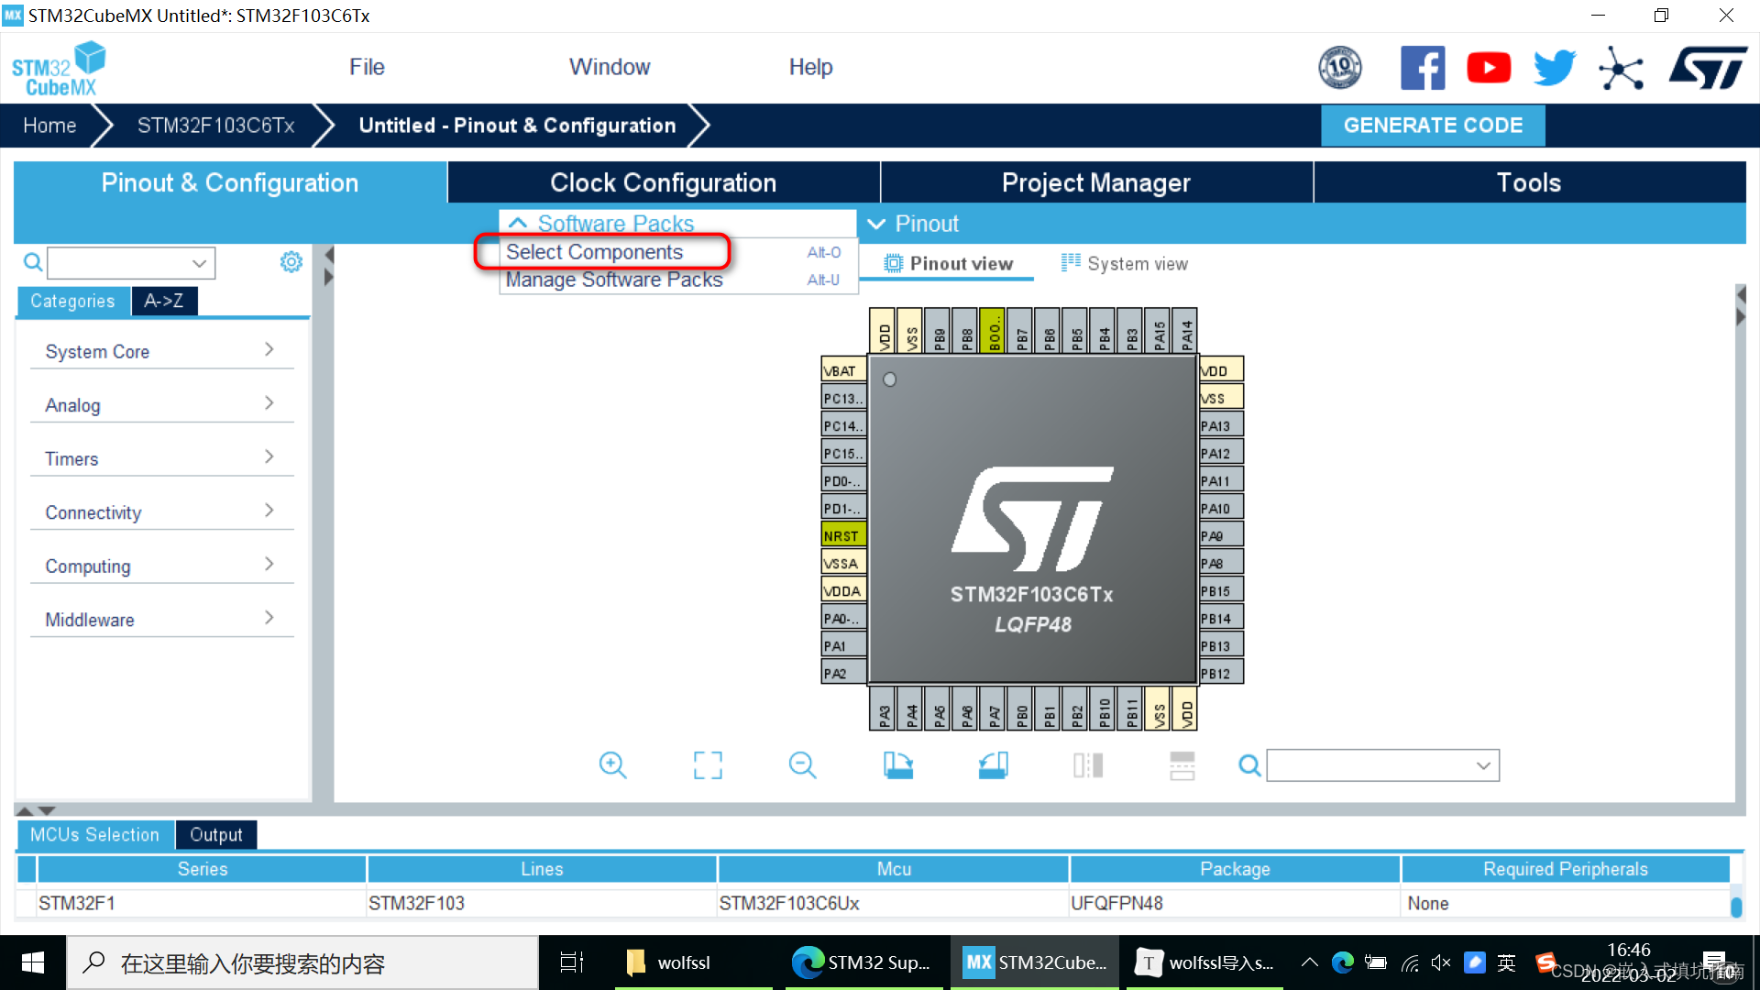Switch to the A->Z listing mode
The width and height of the screenshot is (1760, 990).
pos(163,300)
